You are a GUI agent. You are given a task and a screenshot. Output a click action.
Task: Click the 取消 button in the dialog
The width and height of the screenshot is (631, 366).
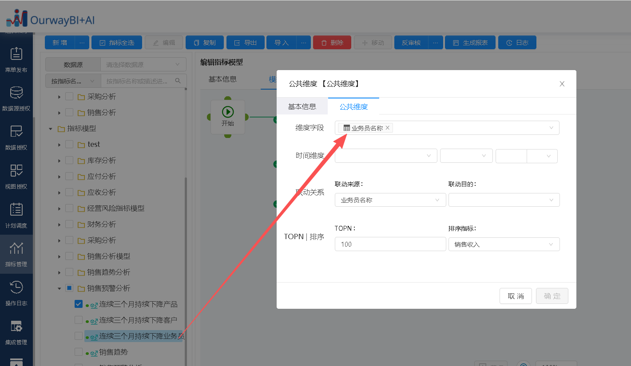[x=516, y=296]
